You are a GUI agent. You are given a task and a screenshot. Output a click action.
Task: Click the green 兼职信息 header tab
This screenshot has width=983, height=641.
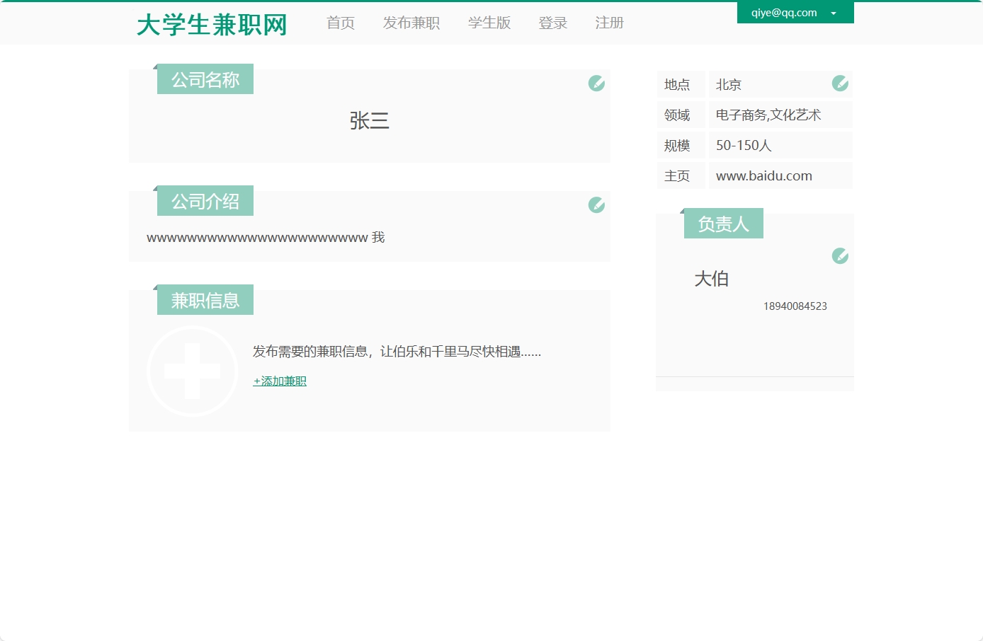coord(205,299)
